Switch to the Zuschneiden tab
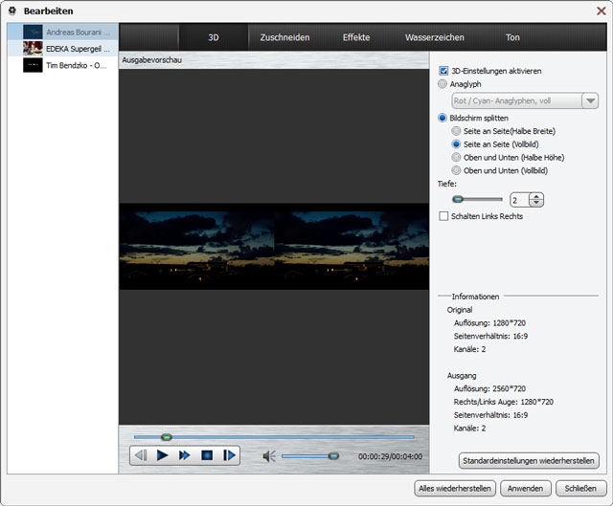This screenshot has height=506, width=613. [285, 37]
